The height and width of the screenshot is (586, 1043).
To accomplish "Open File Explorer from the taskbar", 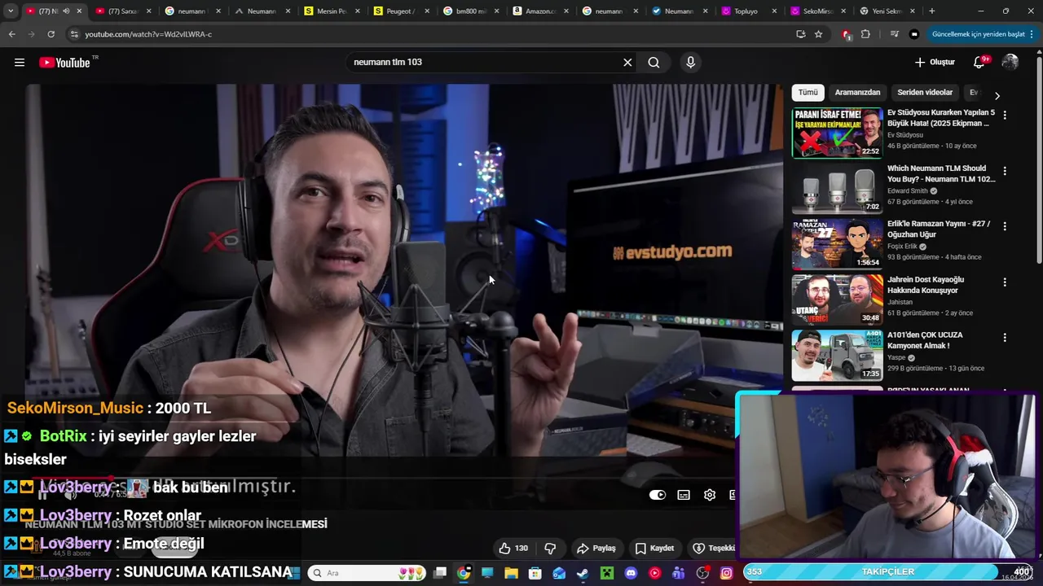I will point(511,573).
